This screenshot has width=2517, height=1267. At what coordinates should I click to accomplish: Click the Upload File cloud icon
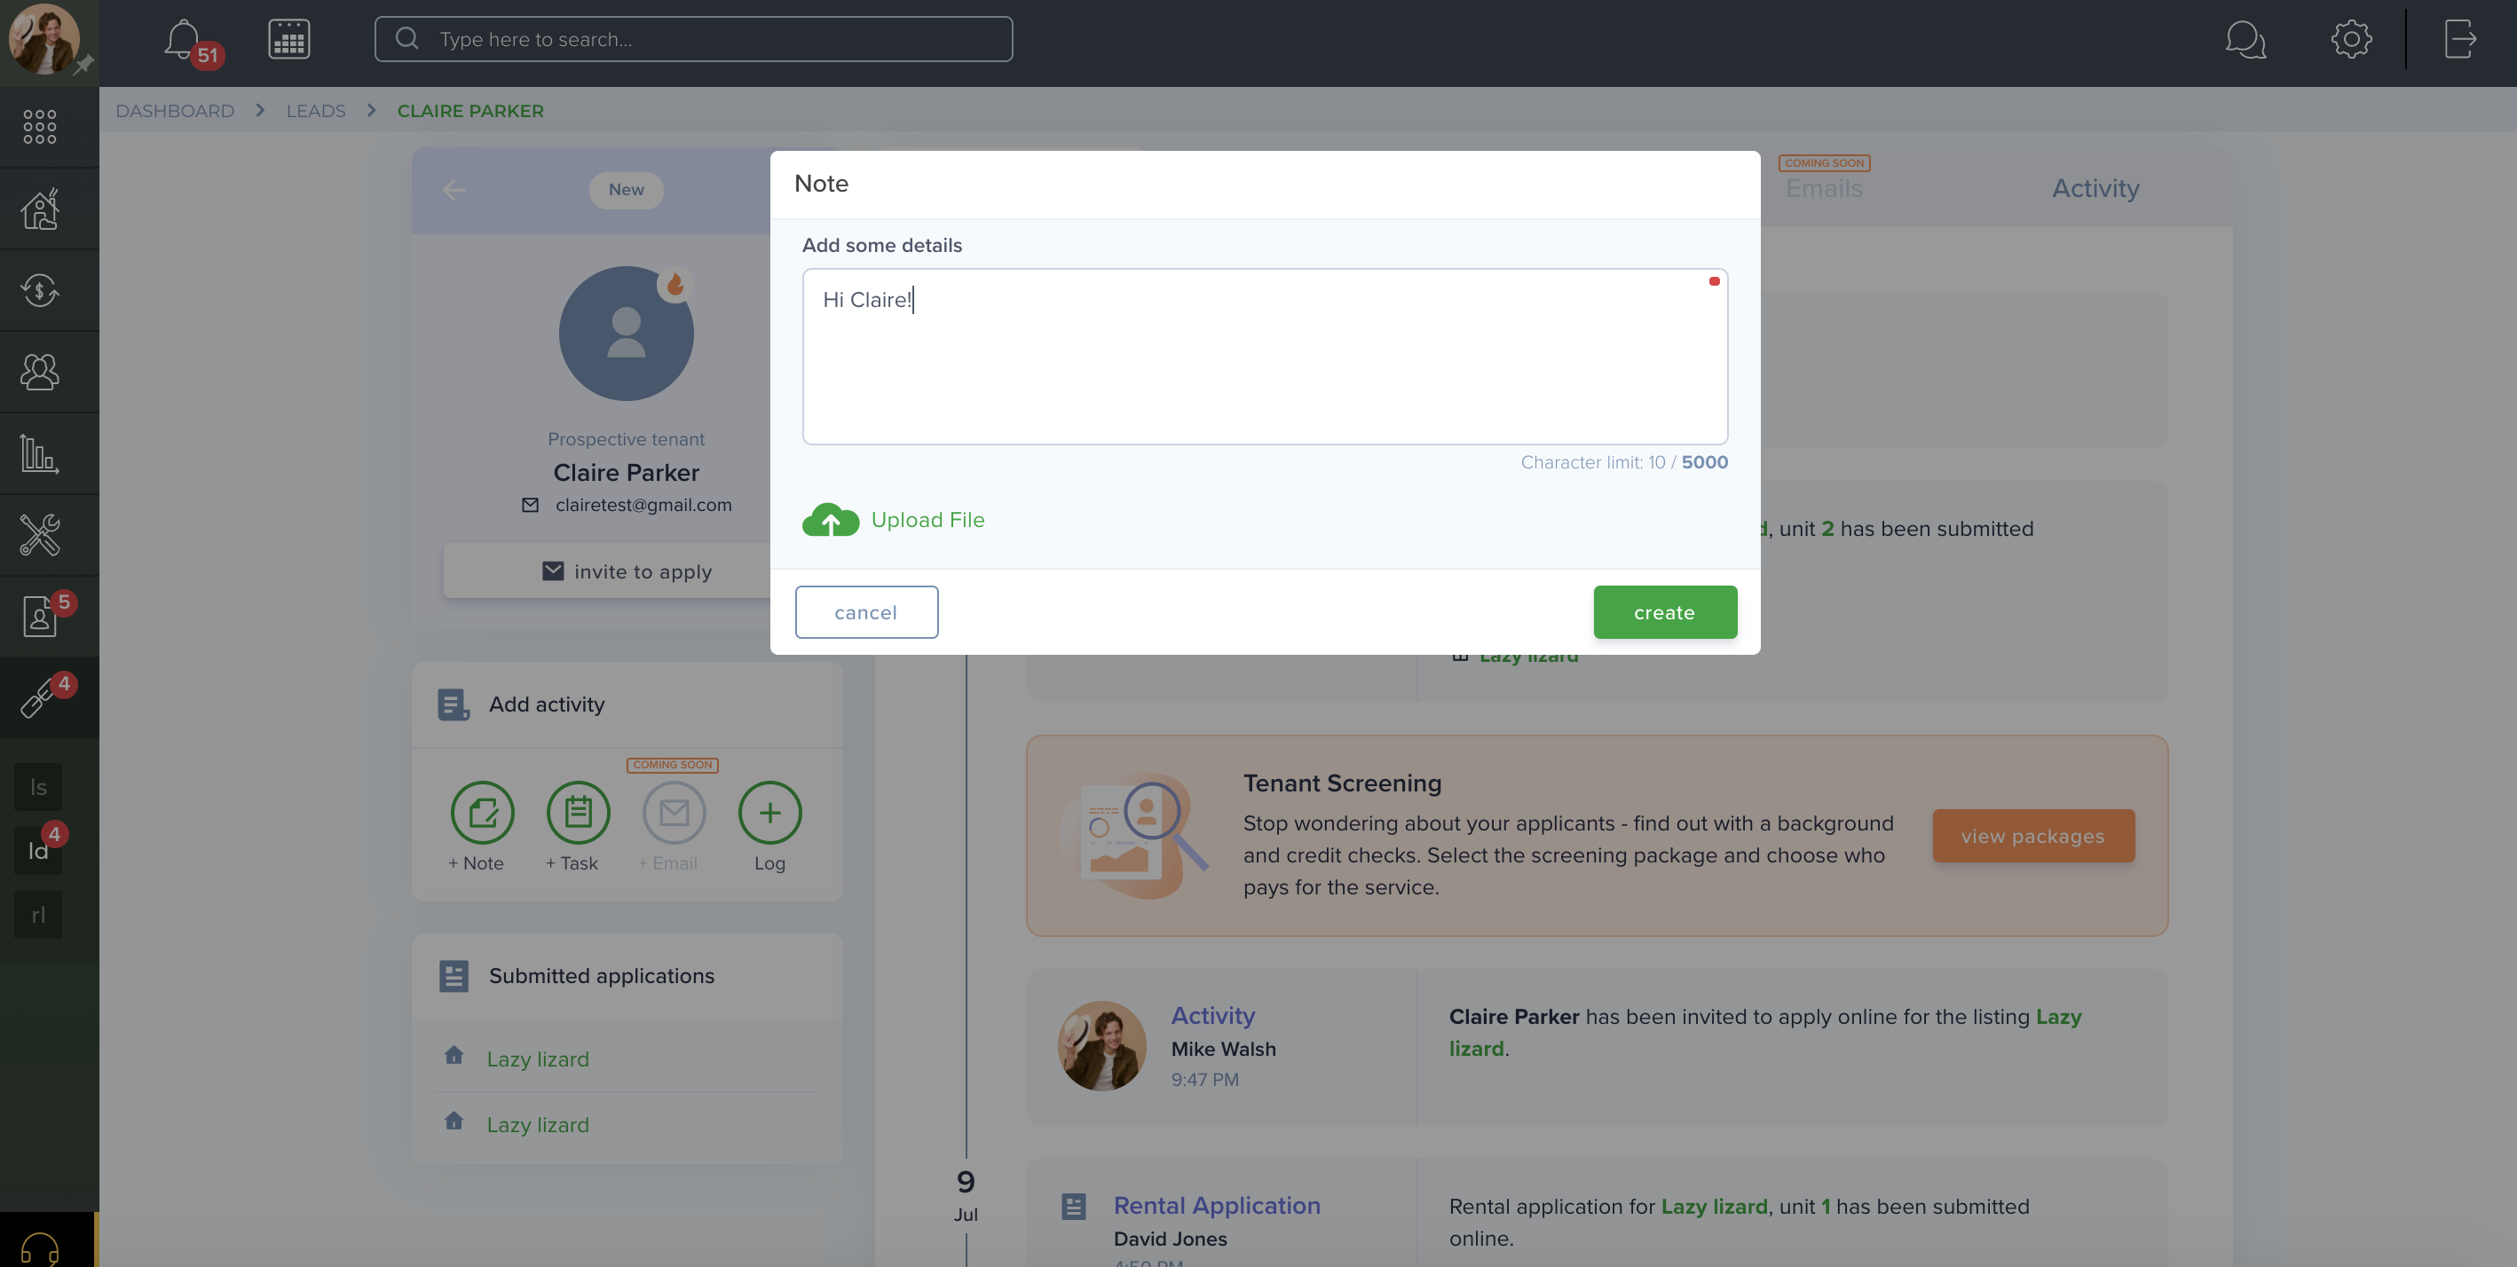[831, 520]
